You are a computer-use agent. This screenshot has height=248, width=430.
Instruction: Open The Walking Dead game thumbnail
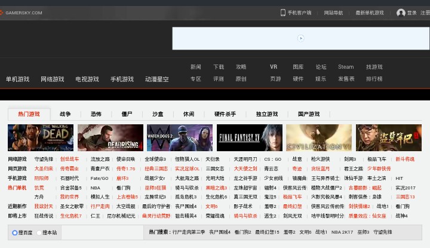[x=41, y=137]
